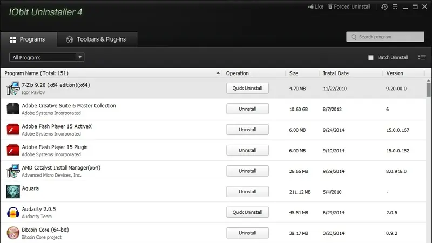Sort by Operation column
The height and width of the screenshot is (243, 432).
point(254,73)
